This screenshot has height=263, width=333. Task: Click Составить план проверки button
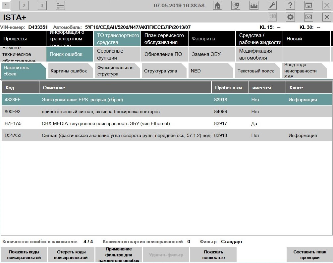coord(309,255)
